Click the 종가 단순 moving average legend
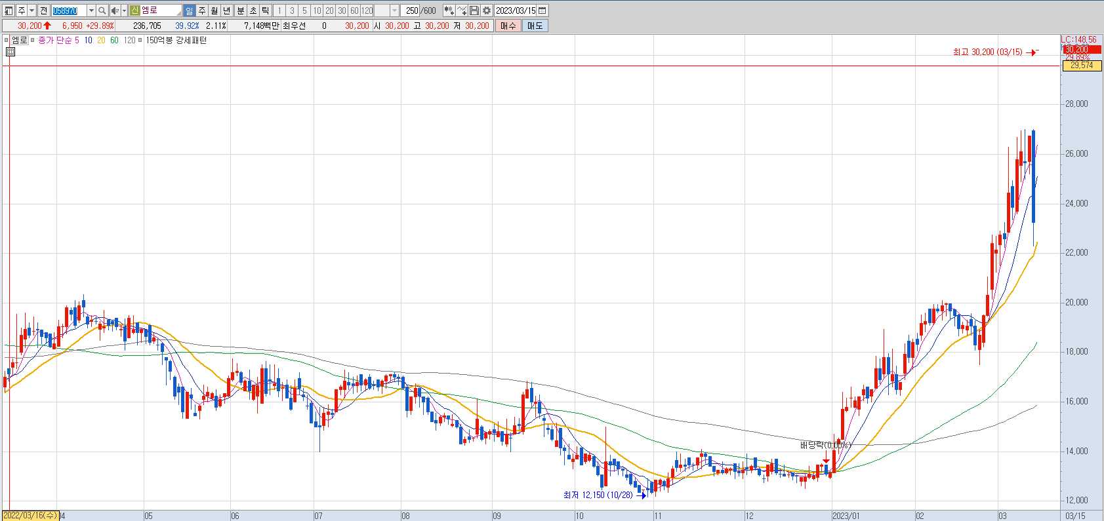The image size is (1104, 521). 54,40
